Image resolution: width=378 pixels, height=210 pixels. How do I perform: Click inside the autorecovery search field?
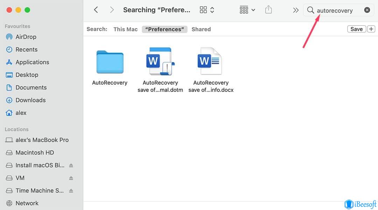click(336, 10)
